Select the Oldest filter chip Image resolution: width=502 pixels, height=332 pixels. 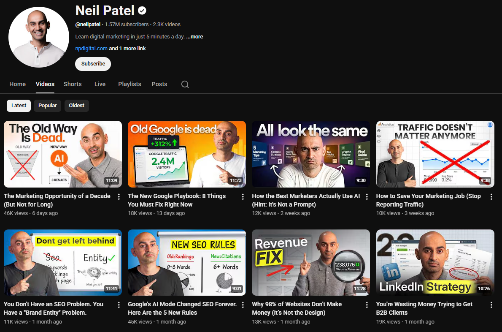pos(76,106)
